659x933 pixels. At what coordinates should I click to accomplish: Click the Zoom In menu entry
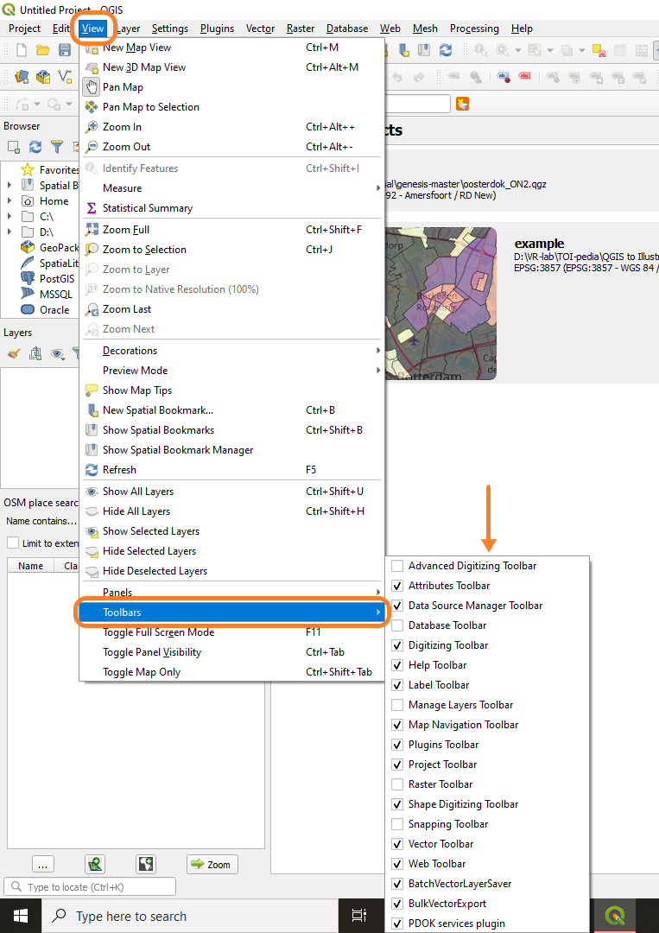231,127
